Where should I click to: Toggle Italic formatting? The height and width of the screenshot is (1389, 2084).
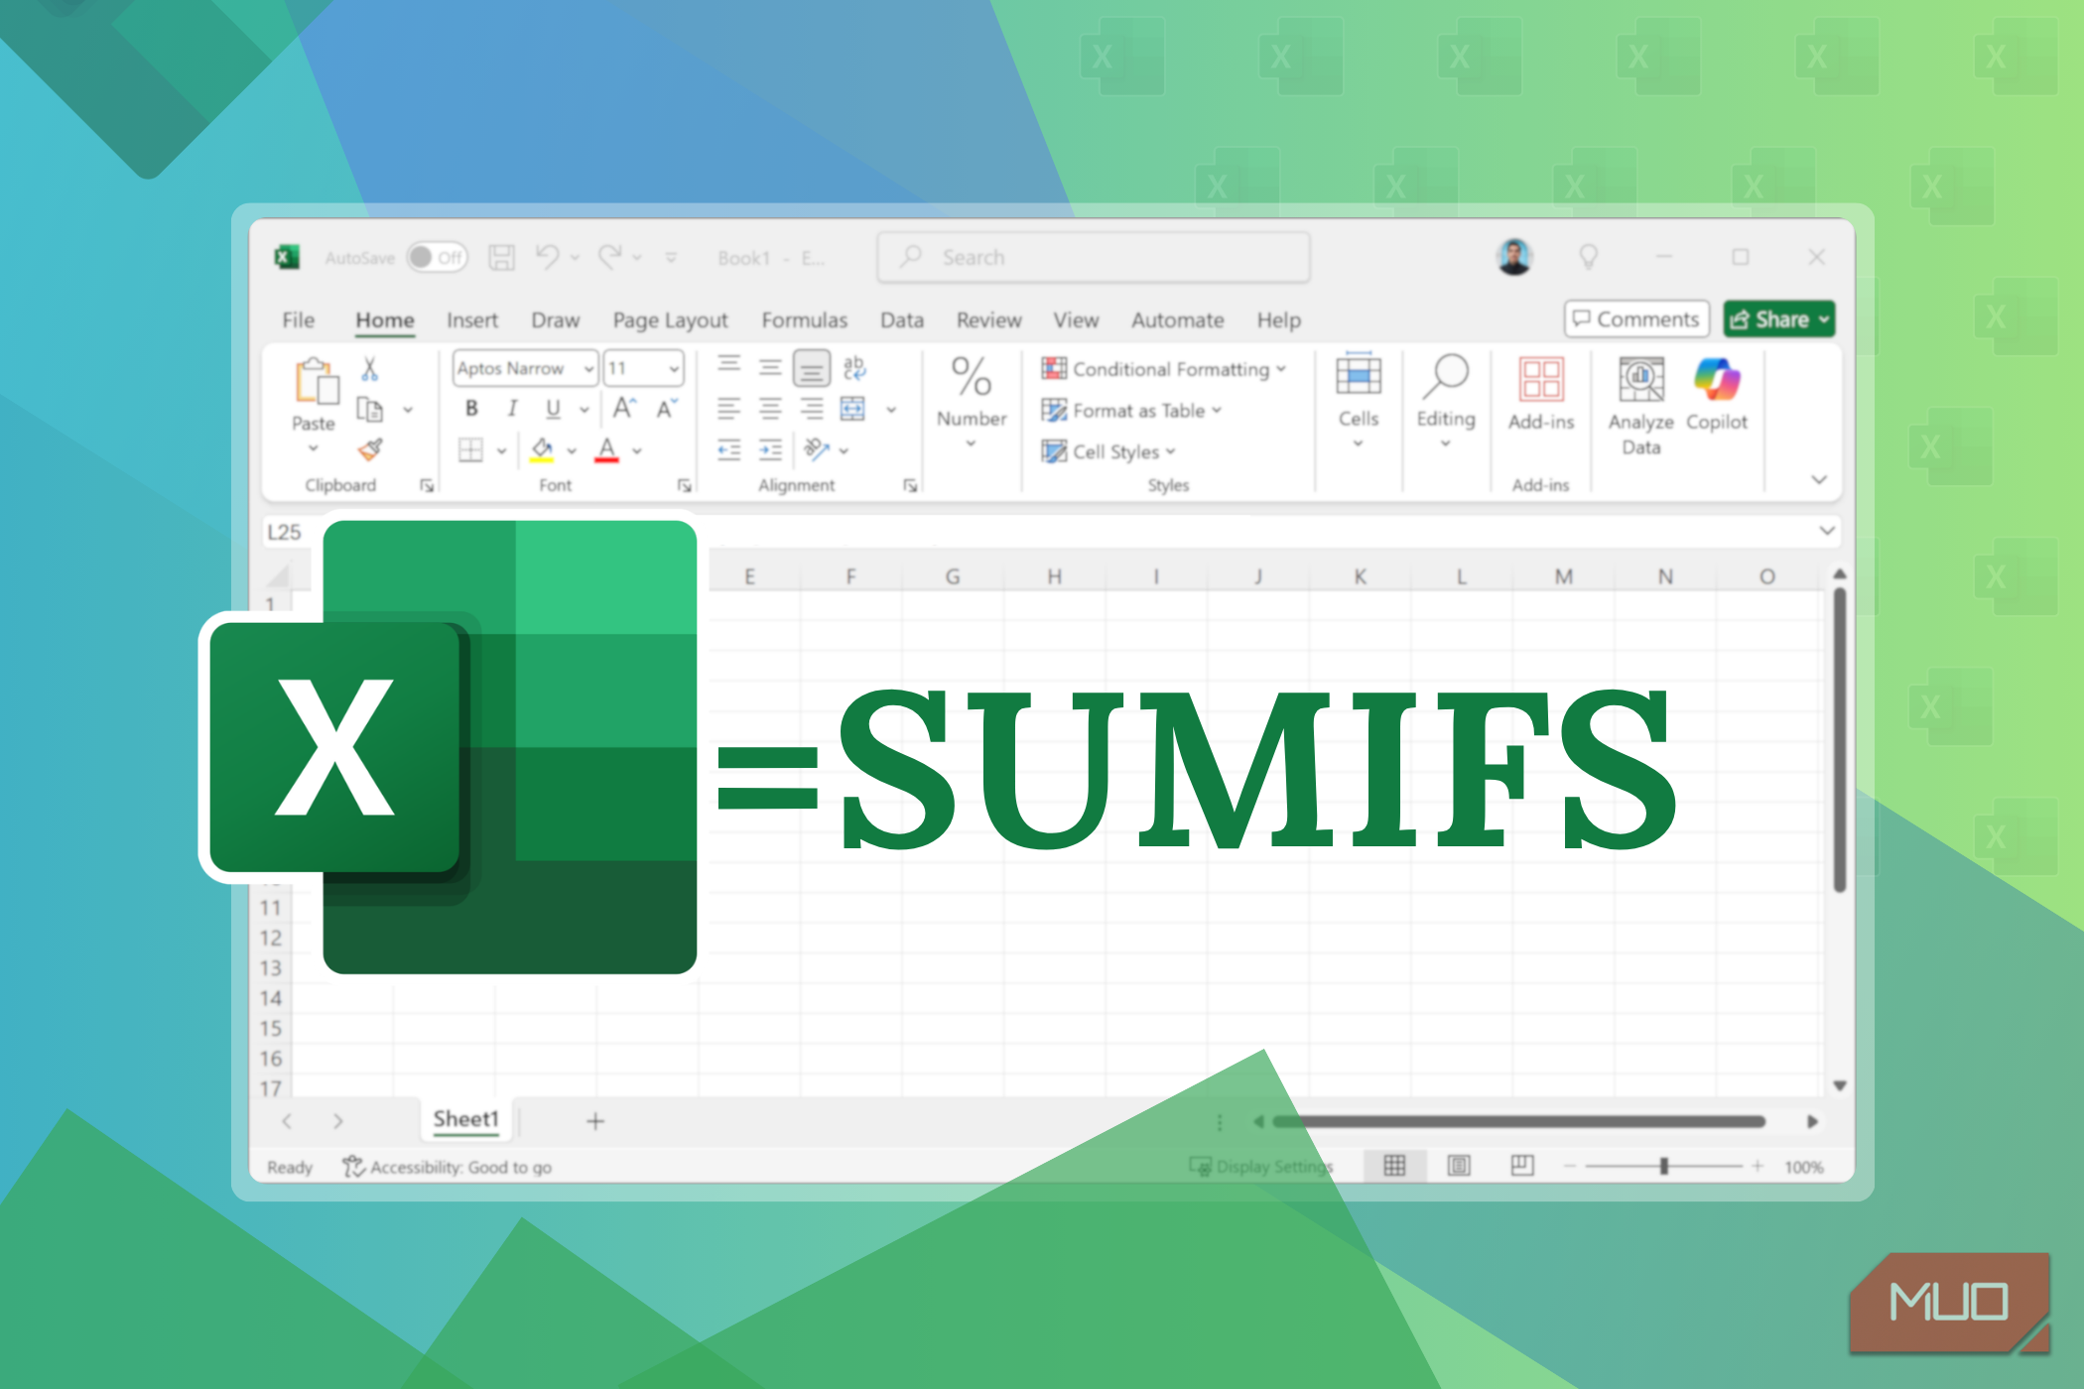[x=512, y=409]
